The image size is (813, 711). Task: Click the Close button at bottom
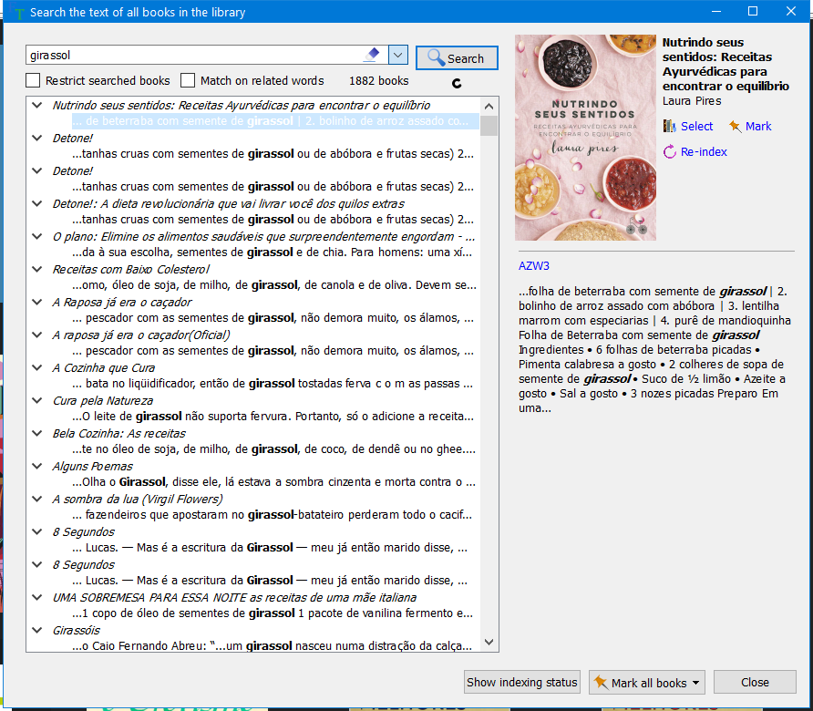tap(755, 682)
